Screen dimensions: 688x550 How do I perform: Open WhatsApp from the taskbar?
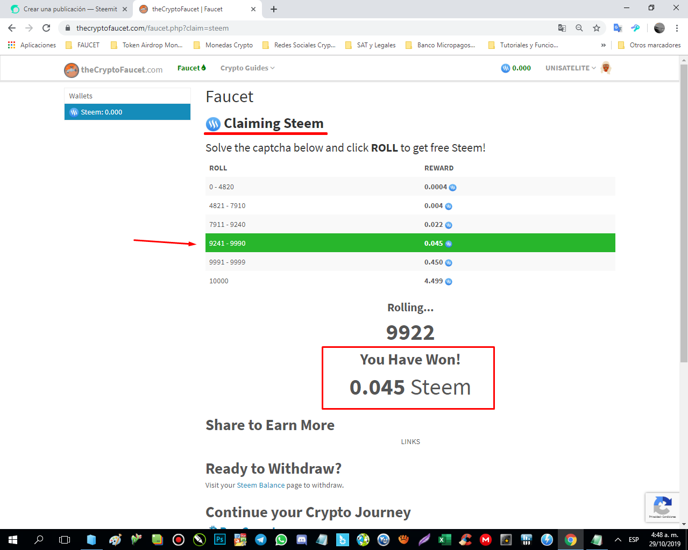click(281, 540)
